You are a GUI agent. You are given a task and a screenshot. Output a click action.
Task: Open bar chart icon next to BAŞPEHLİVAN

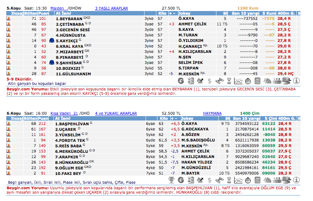(9, 124)
